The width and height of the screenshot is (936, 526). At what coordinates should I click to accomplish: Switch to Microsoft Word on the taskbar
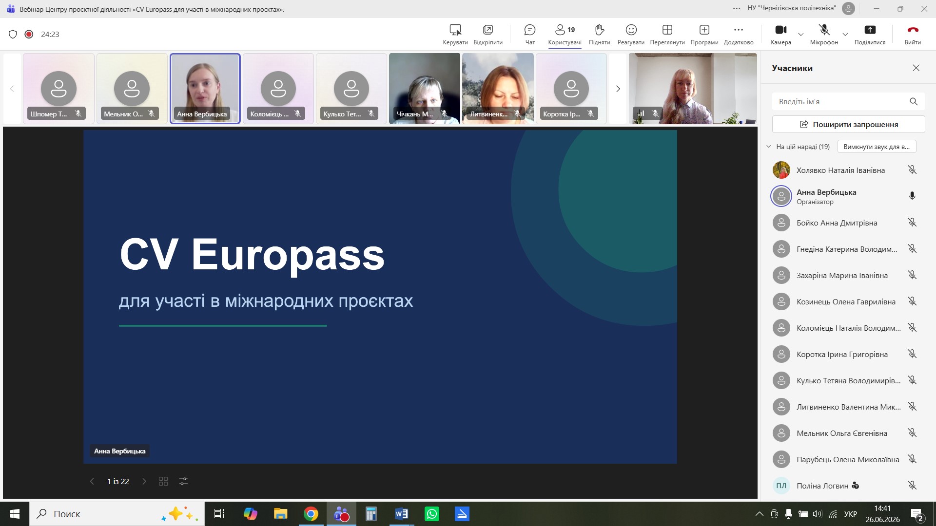[x=402, y=514]
